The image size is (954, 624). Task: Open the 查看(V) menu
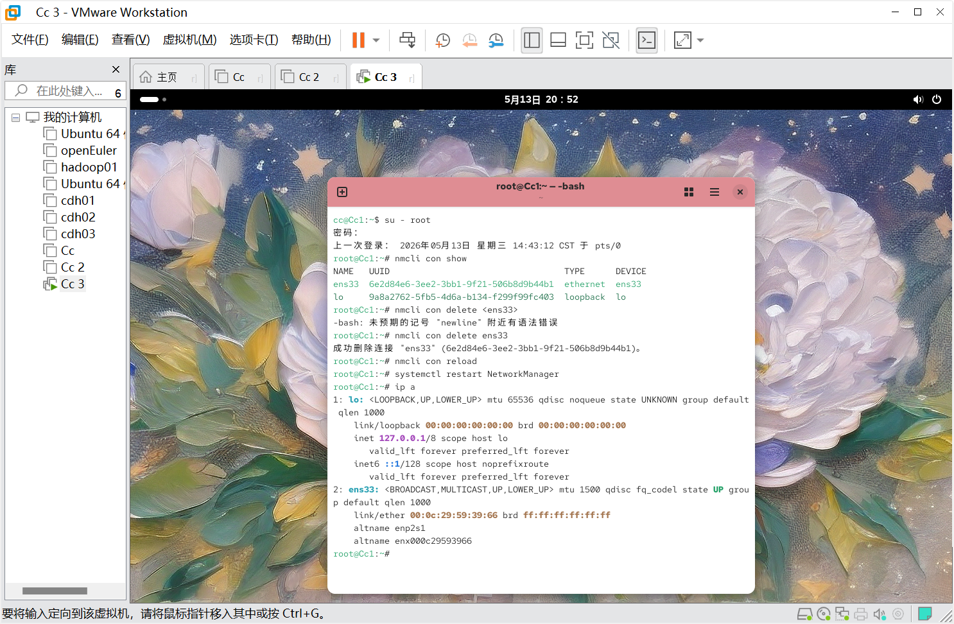[131, 40]
